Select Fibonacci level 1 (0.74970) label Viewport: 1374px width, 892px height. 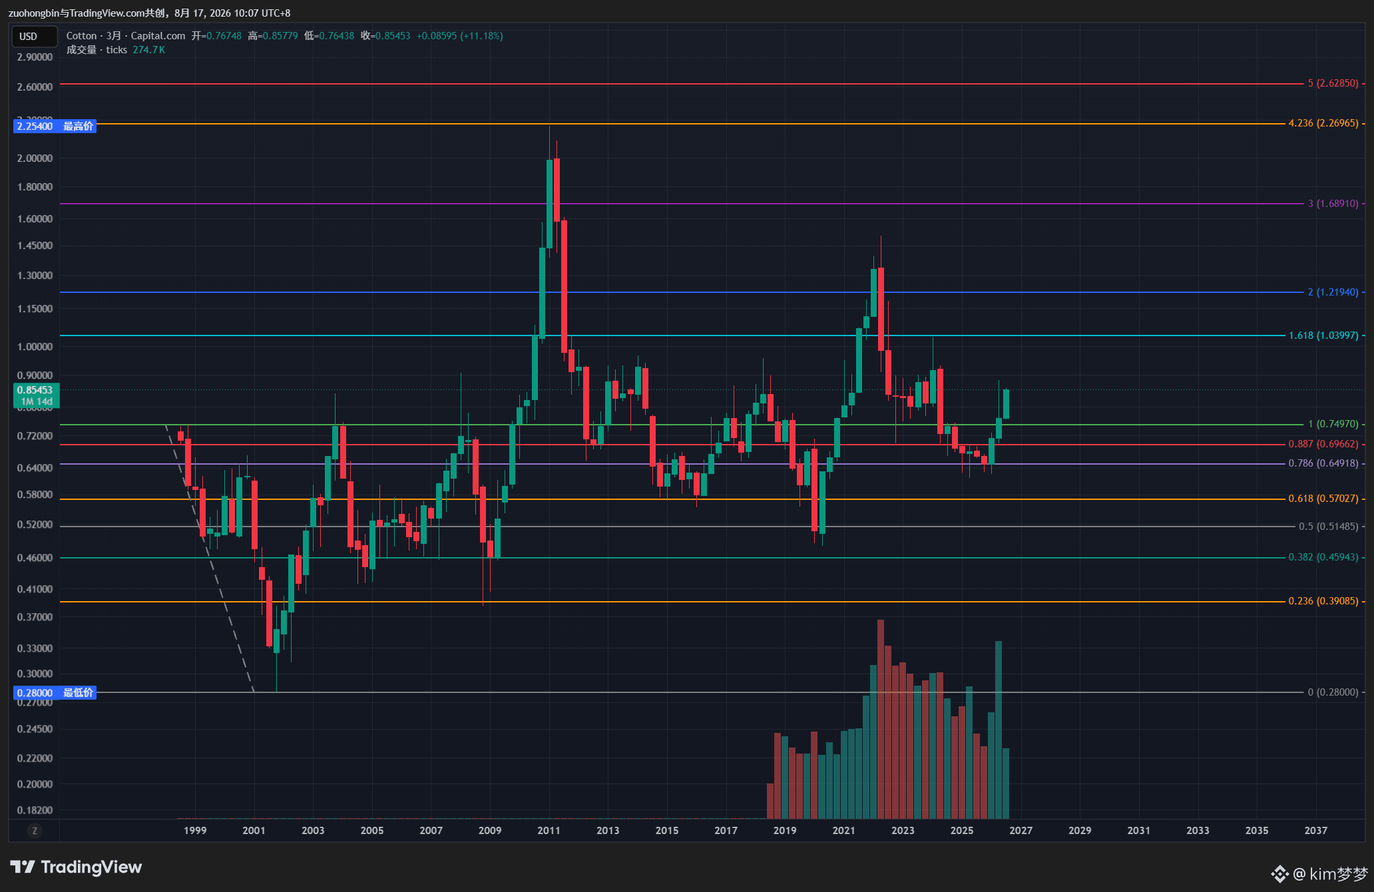pos(1333,424)
